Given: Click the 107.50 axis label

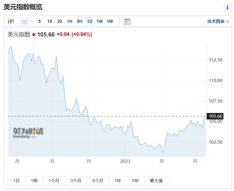Looking at the screenshot, I should point(215,101).
